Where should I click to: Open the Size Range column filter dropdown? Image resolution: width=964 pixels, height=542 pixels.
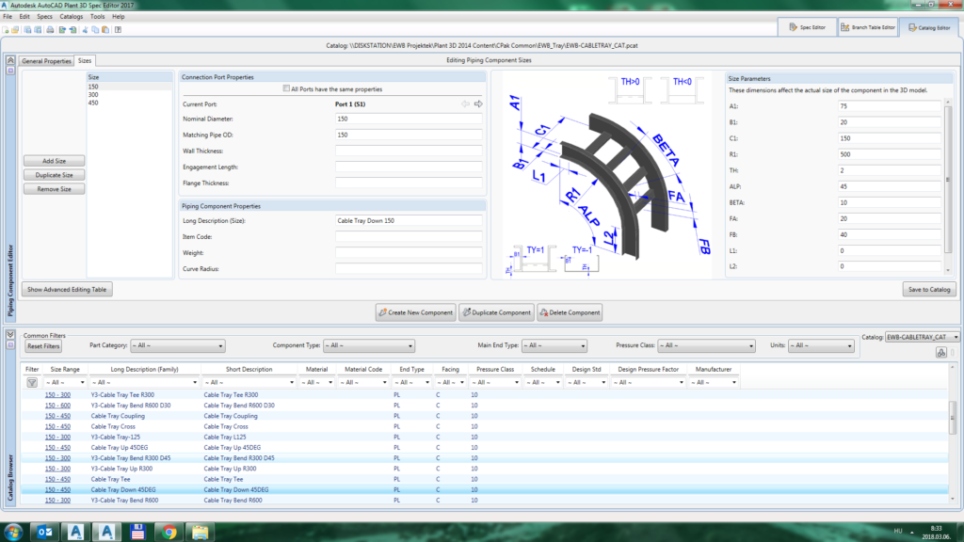click(x=65, y=382)
